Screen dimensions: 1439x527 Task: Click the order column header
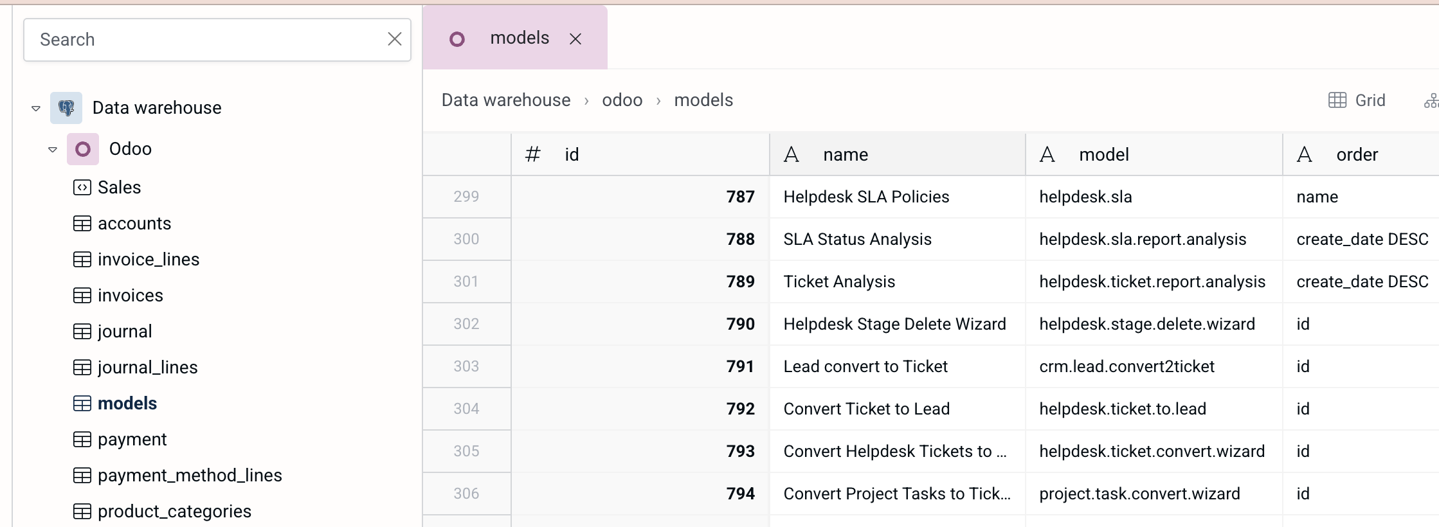(1361, 154)
